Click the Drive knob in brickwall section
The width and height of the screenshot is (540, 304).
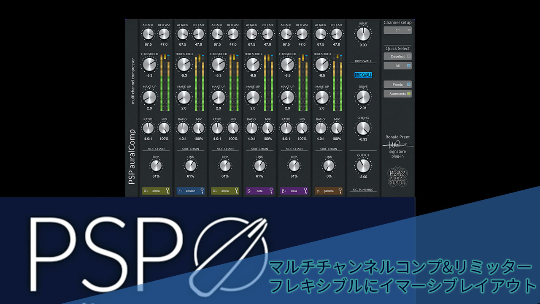pyautogui.click(x=363, y=97)
